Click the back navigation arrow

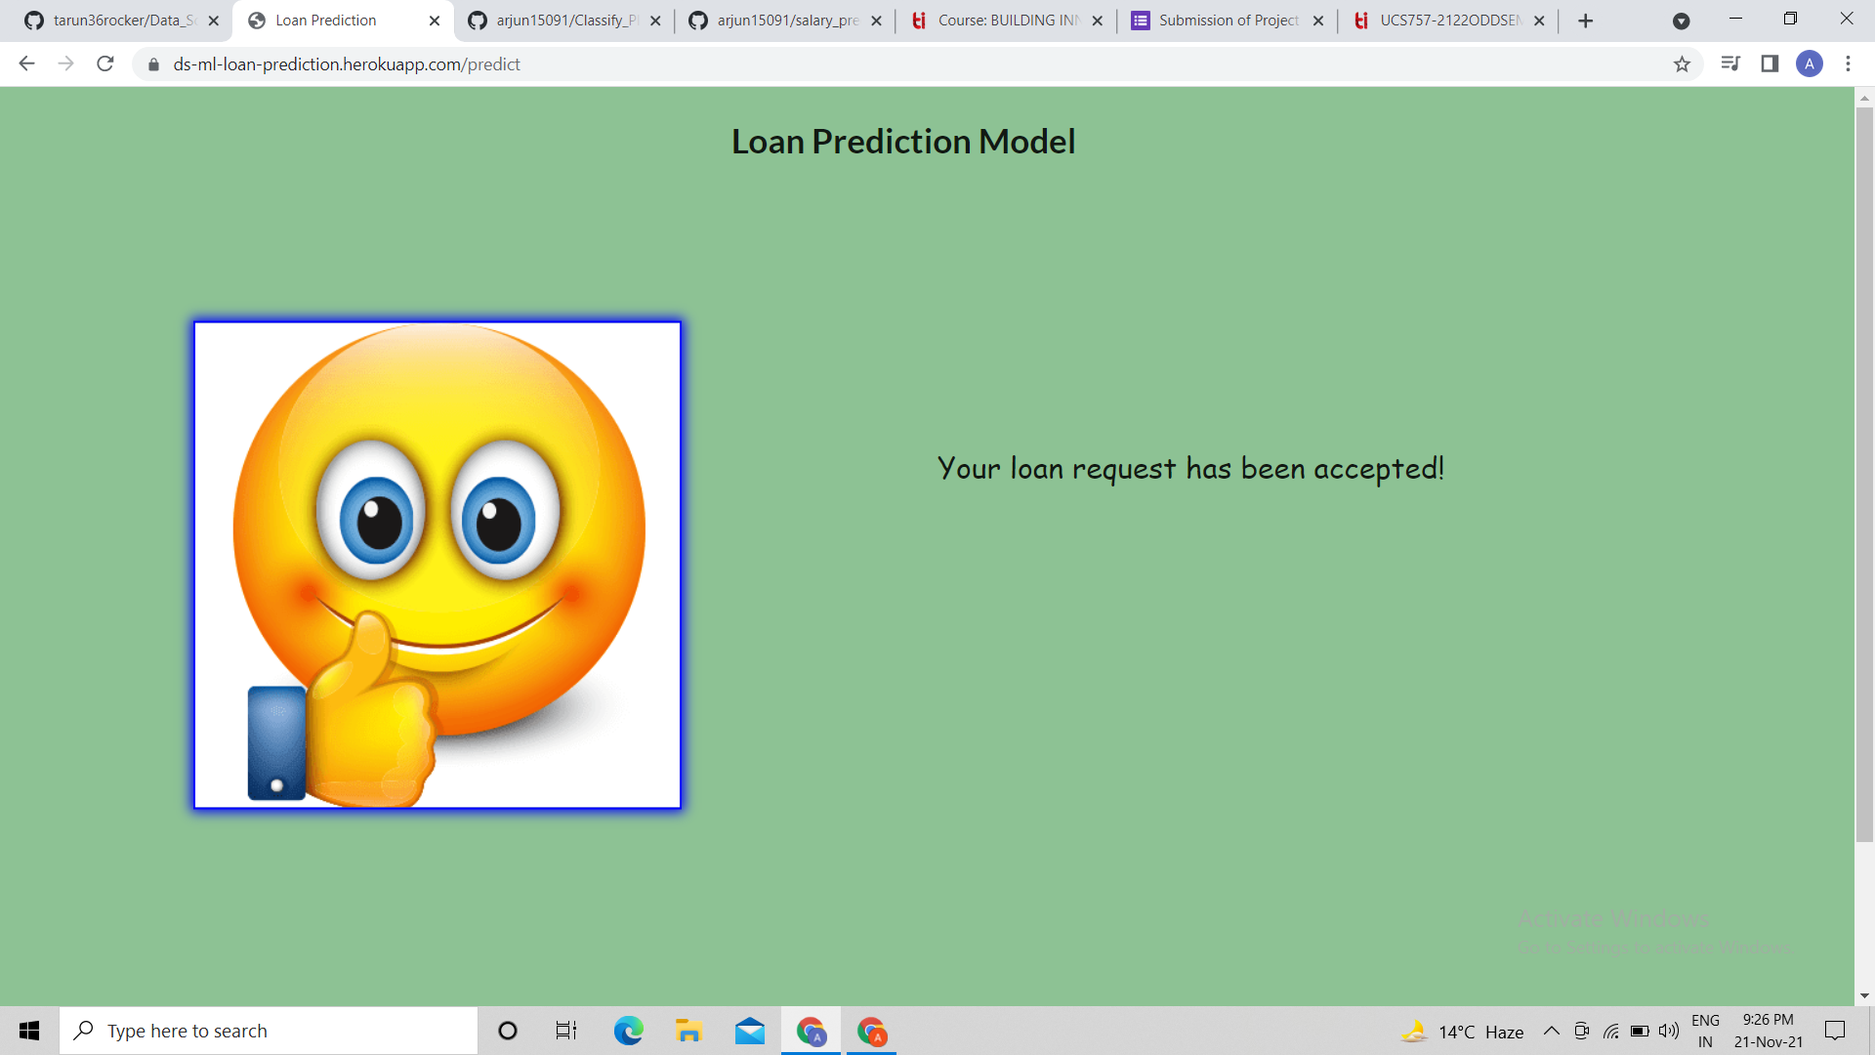pyautogui.click(x=25, y=63)
